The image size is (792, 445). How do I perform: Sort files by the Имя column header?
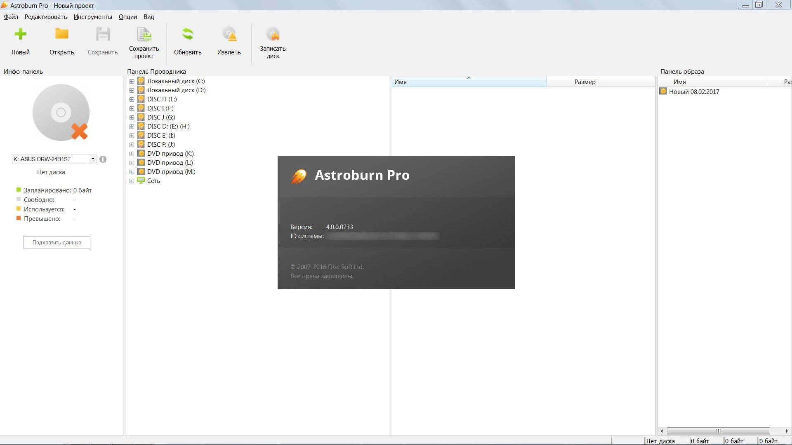[469, 82]
